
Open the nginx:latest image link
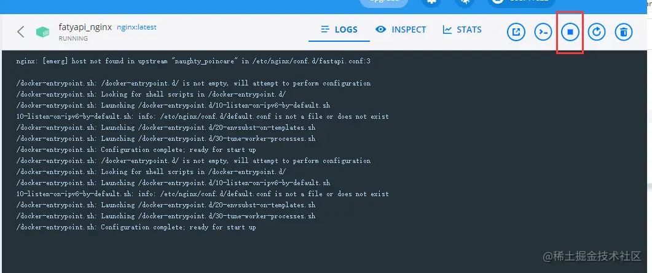(136, 27)
